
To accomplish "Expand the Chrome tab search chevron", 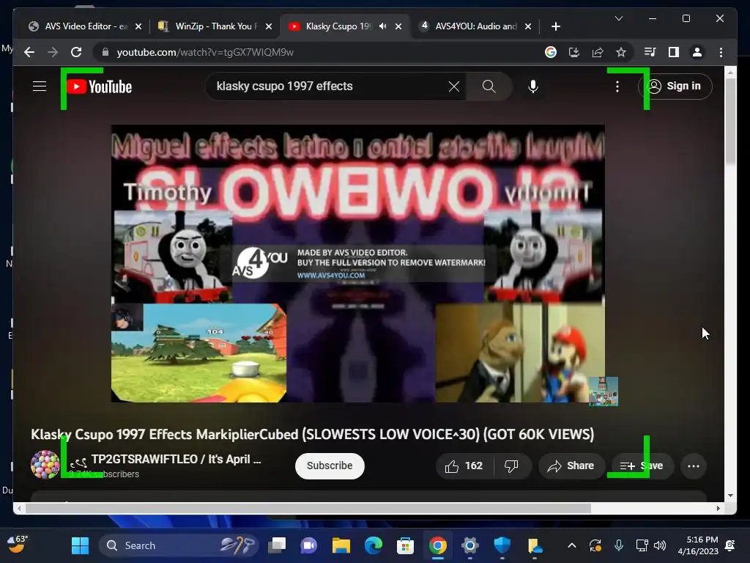I will point(618,18).
